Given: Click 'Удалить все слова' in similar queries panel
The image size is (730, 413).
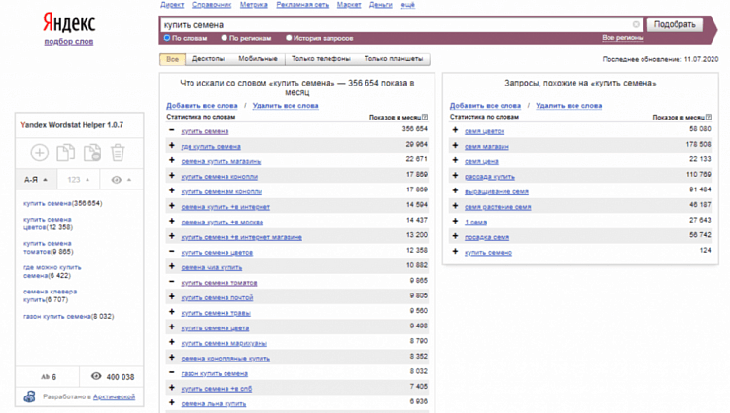Looking at the screenshot, I should coord(569,106).
